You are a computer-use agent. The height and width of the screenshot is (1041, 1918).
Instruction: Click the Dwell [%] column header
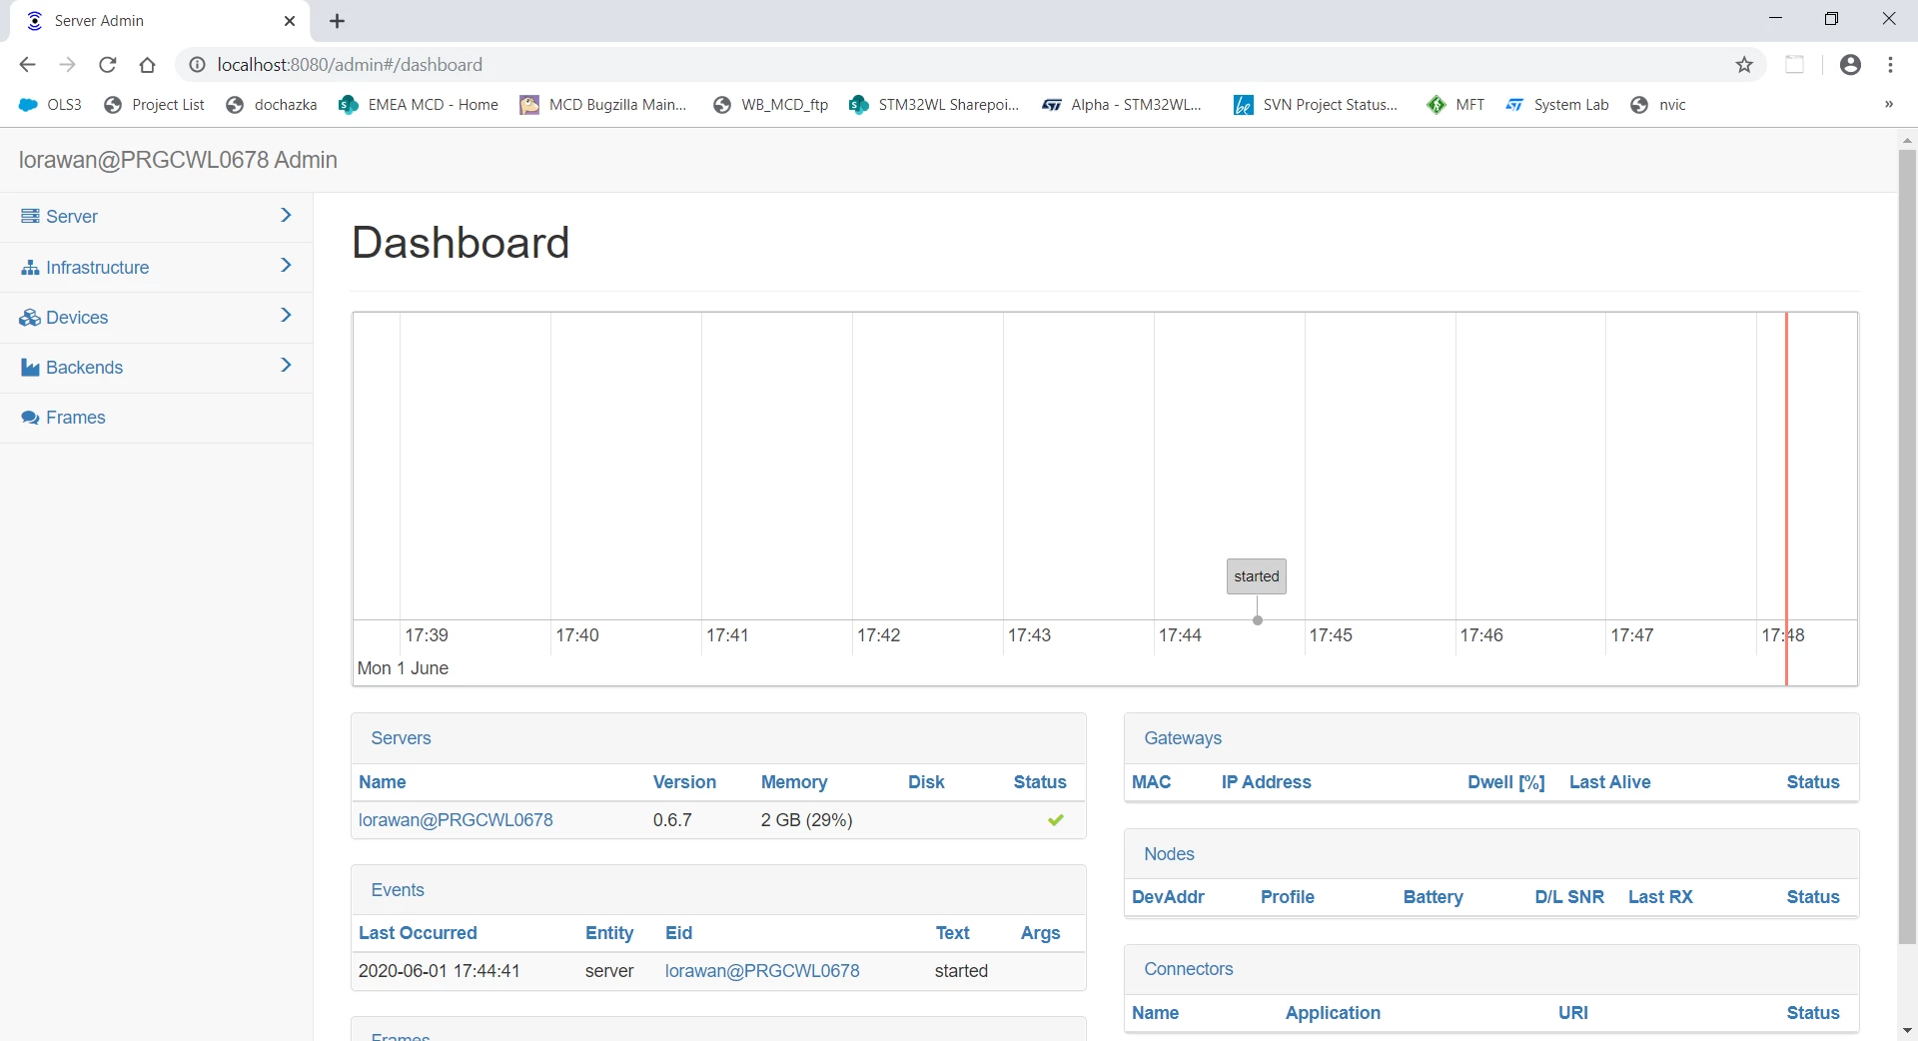(1506, 782)
